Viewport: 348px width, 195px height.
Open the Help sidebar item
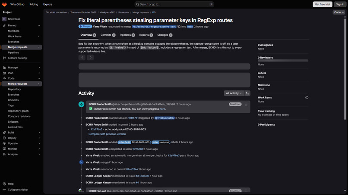11,184
